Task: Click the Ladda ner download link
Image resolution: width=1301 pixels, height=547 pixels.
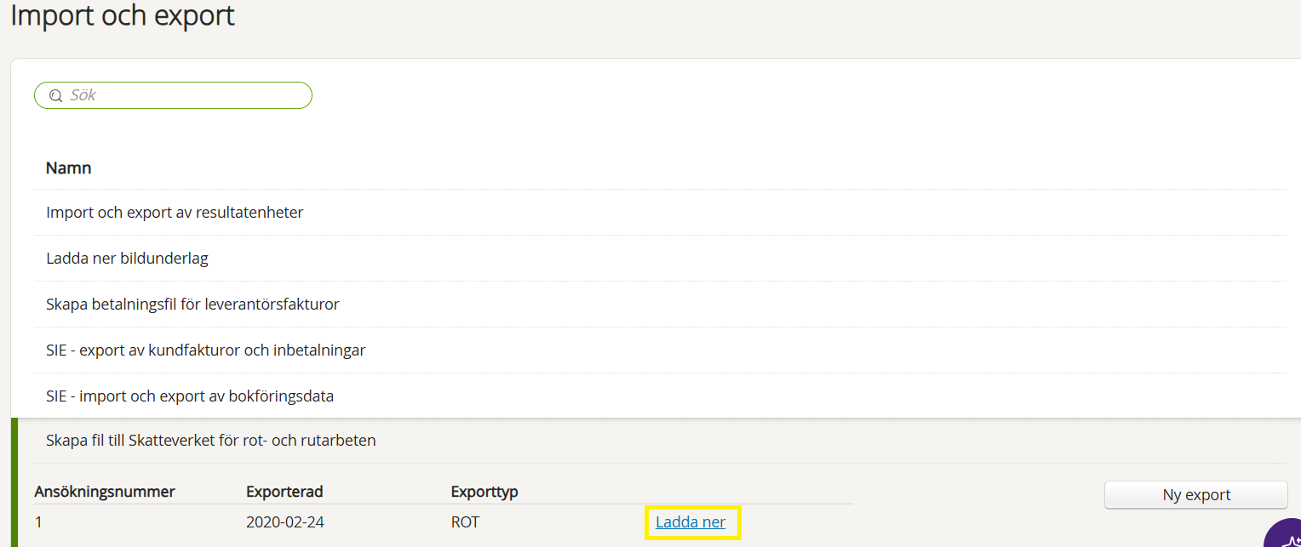Action: tap(691, 522)
